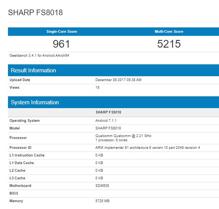The width and height of the screenshot is (219, 209).
Task: Click the Result Information section header
Action: [x=33, y=70]
